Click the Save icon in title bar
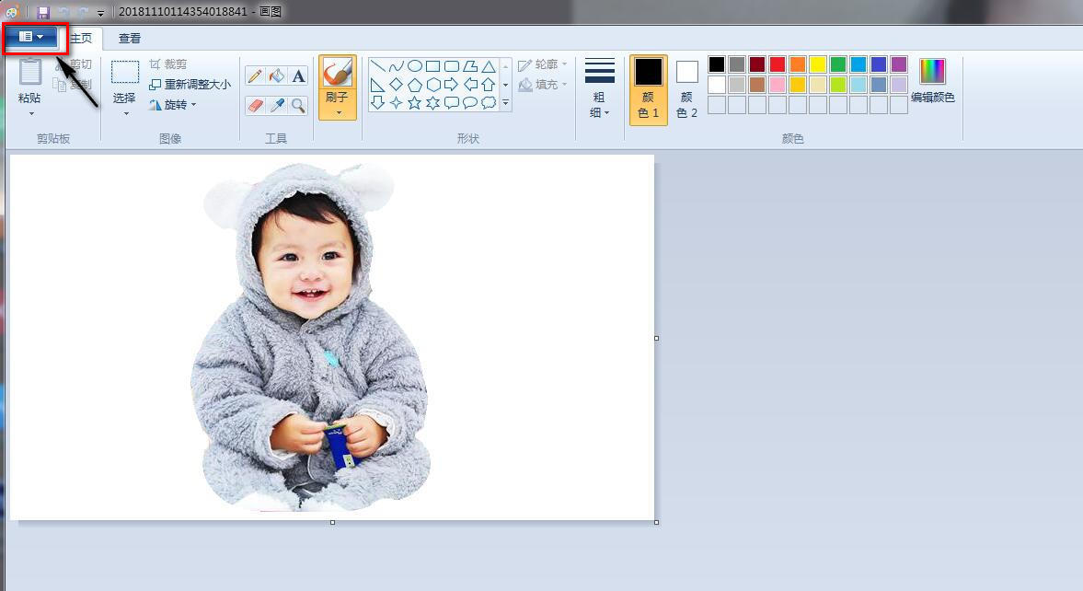The image size is (1083, 591). pyautogui.click(x=43, y=13)
